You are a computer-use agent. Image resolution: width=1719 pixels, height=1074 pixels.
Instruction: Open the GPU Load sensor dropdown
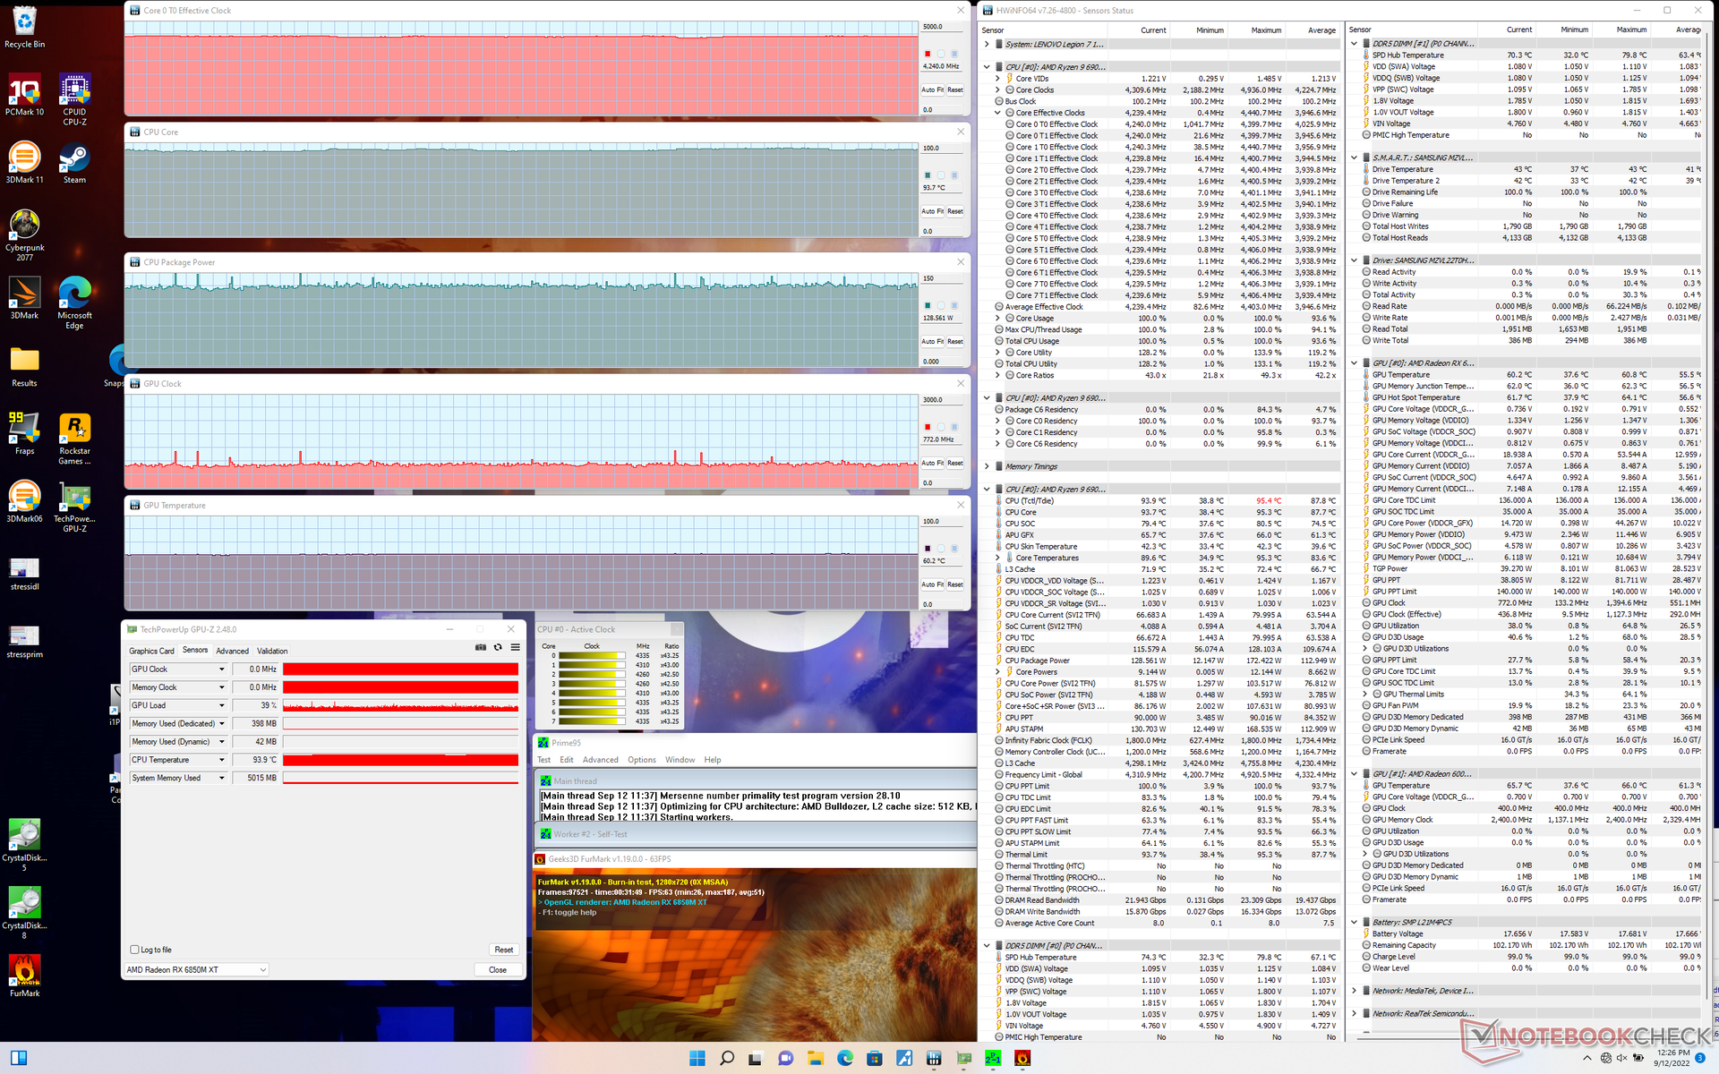click(x=222, y=705)
